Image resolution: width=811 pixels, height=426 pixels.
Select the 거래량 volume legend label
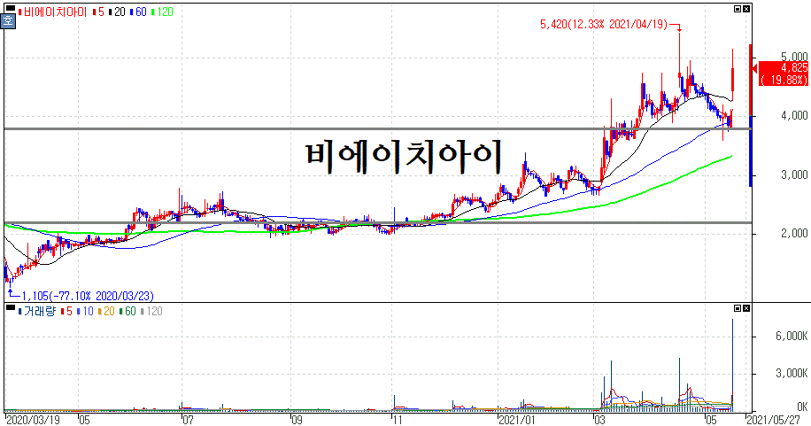(37, 311)
